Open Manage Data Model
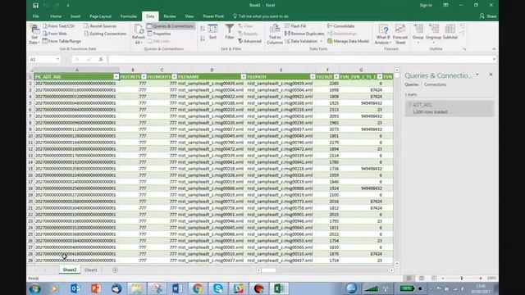This screenshot has height=295, width=525. 348,41
